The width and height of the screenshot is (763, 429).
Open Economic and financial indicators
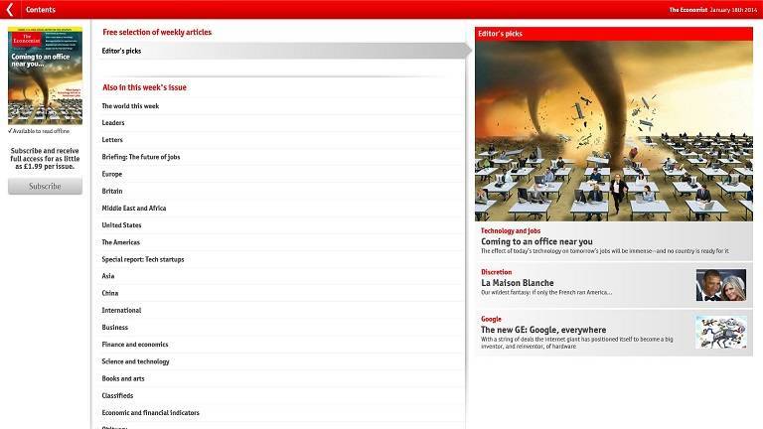[281, 412]
